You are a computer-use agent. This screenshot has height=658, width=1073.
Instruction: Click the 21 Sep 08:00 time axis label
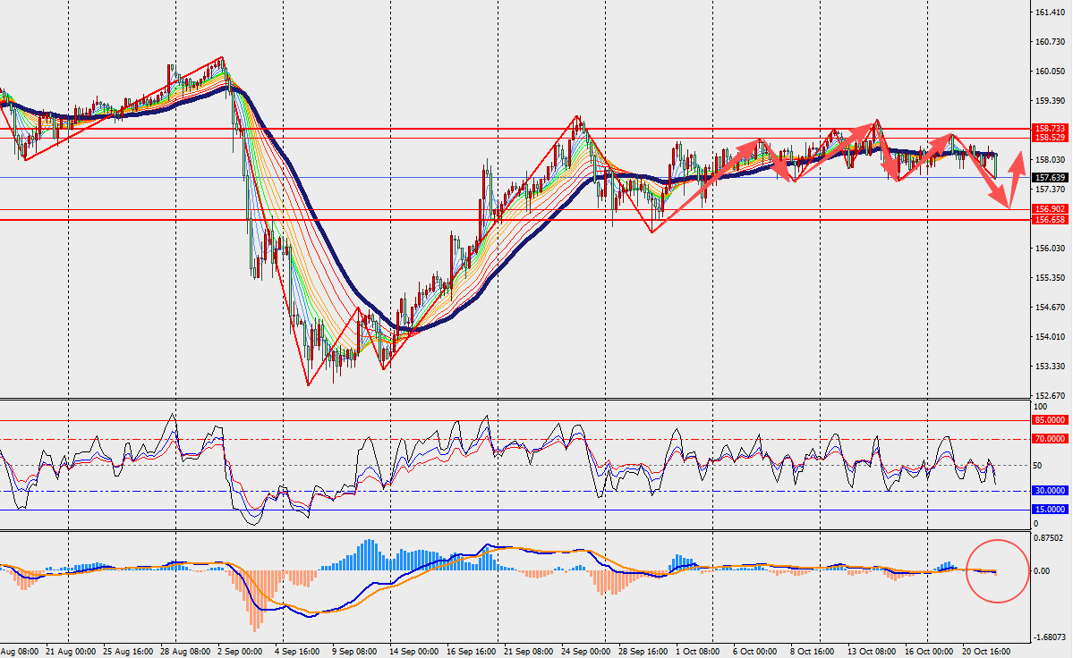click(529, 651)
